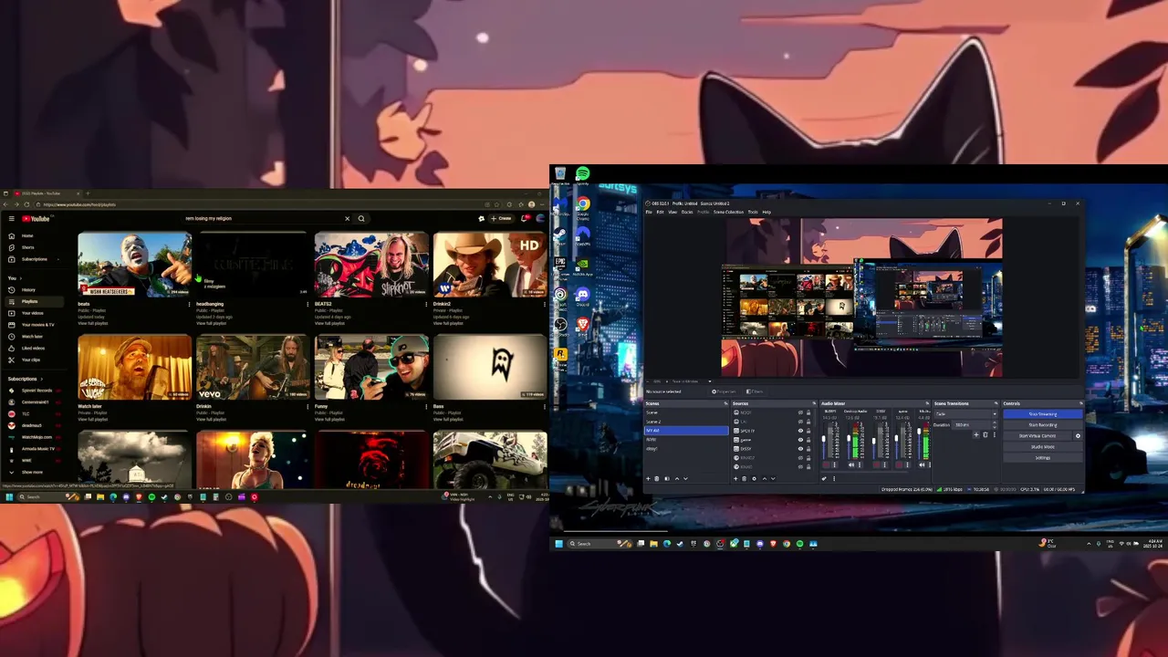Viewport: 1168px width, 657px height.
Task: Clear the YouTube search box with X
Action: [x=347, y=219]
